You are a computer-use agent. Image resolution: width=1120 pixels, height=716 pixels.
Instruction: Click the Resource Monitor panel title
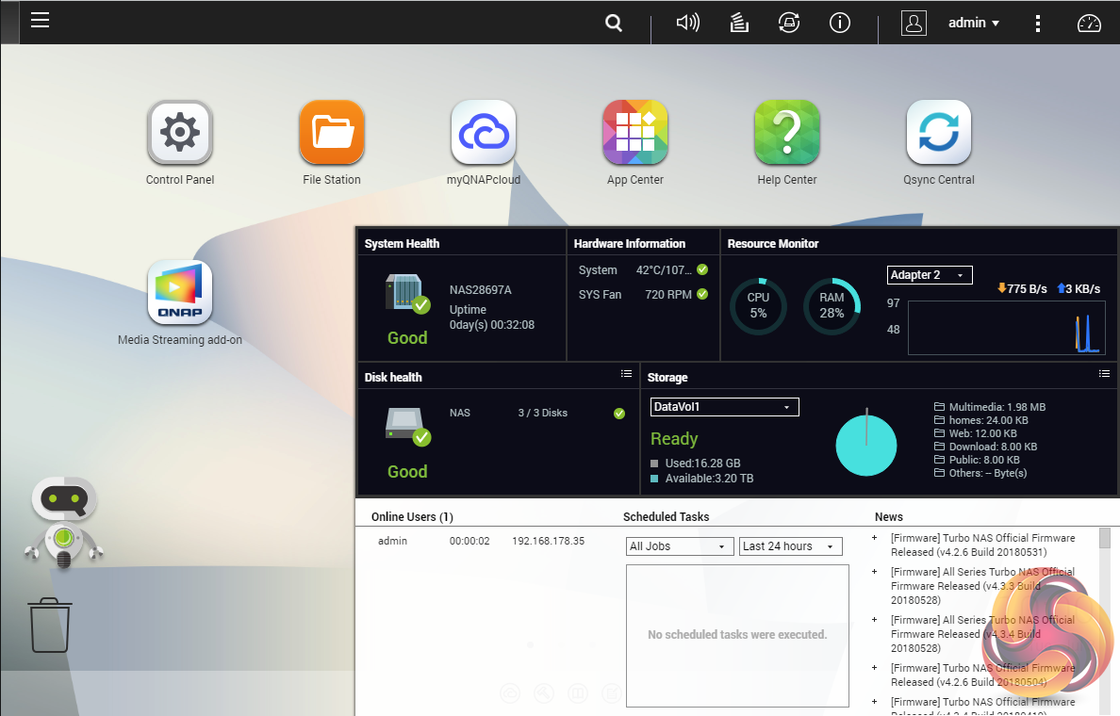[x=773, y=243]
